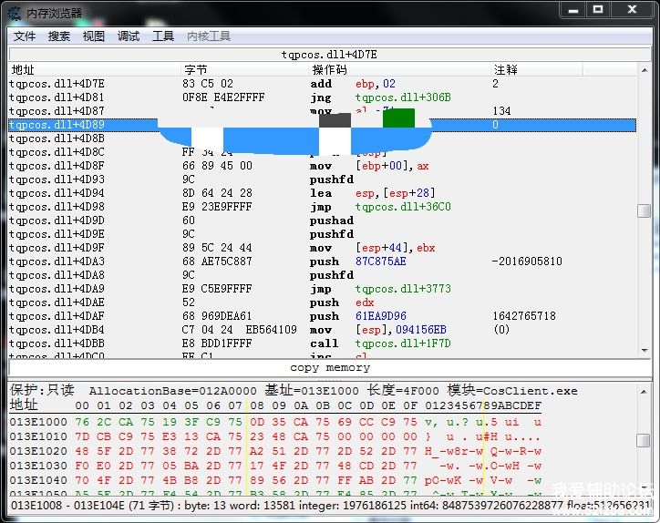Select row tqpcos.dll+4D87
The image size is (660, 523).
pos(323,111)
